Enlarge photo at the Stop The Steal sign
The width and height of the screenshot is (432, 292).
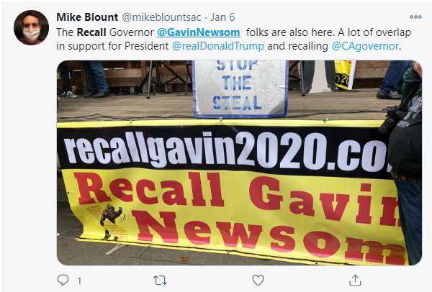click(240, 88)
